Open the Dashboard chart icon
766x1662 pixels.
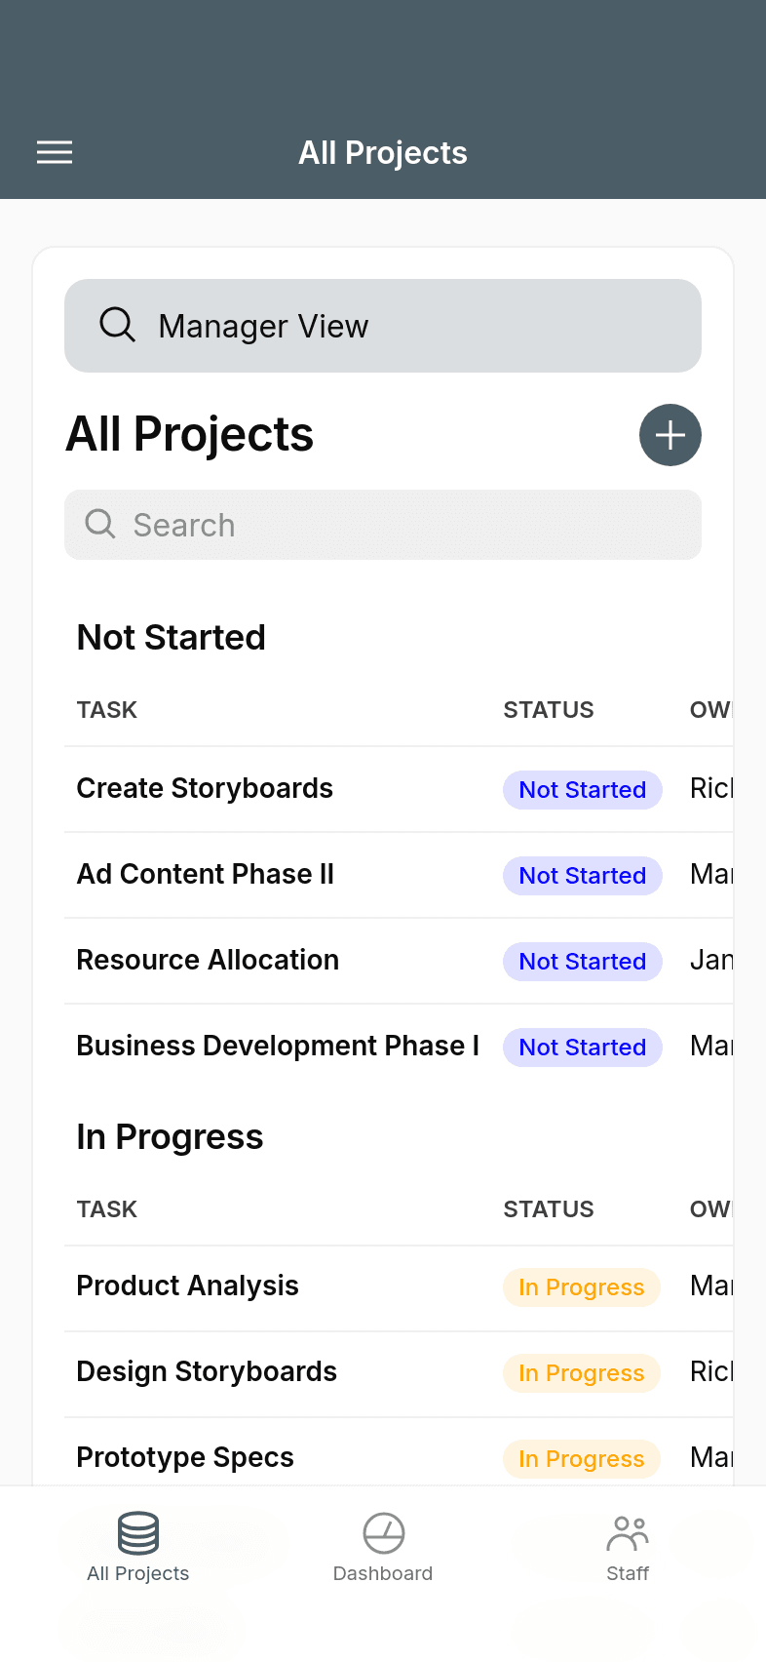384,1533
